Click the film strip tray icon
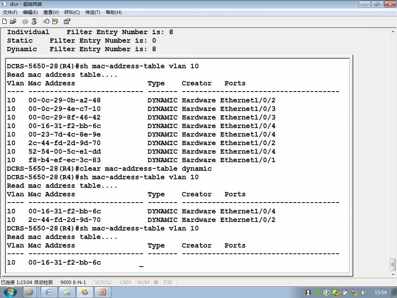The height and width of the screenshot is (298, 397). coord(308,293)
